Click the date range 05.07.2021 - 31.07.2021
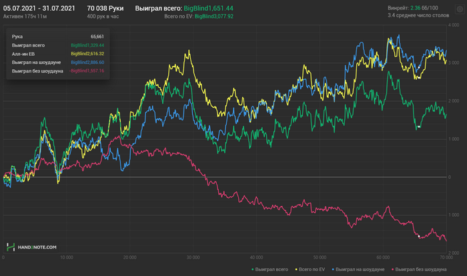This screenshot has height=276, width=467. click(x=39, y=8)
